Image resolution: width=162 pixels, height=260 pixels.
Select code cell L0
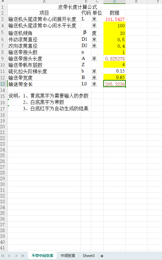pos(86,84)
